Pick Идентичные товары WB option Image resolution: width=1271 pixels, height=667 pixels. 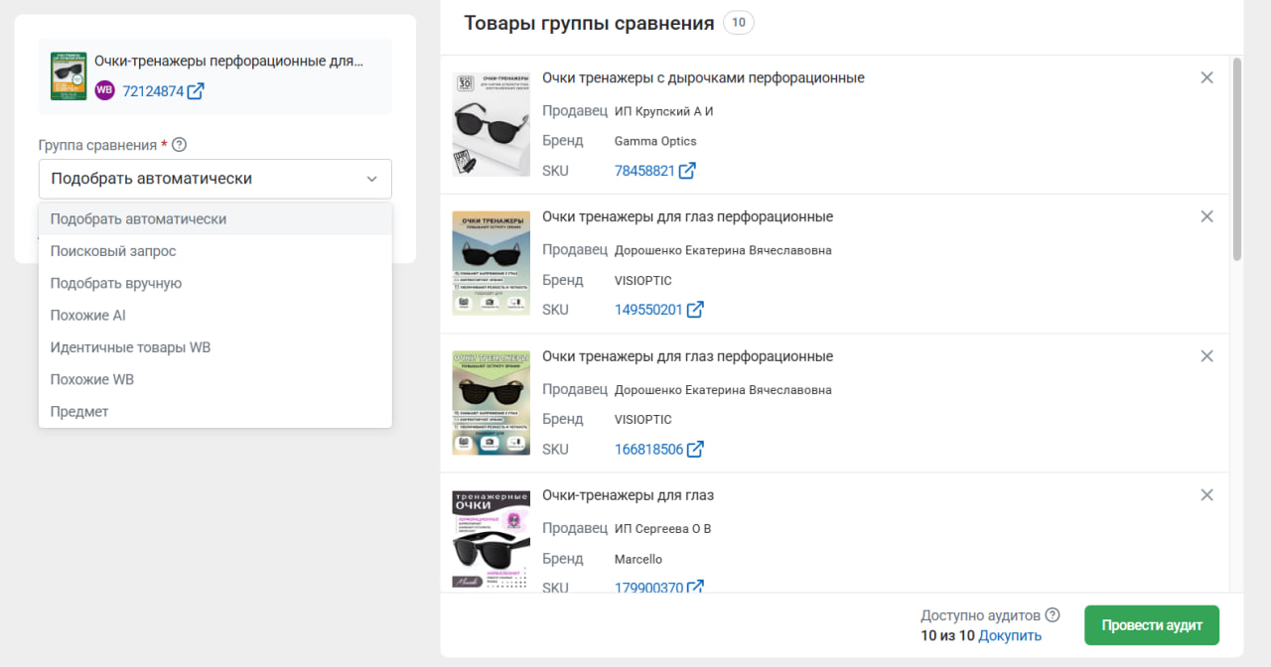point(130,347)
